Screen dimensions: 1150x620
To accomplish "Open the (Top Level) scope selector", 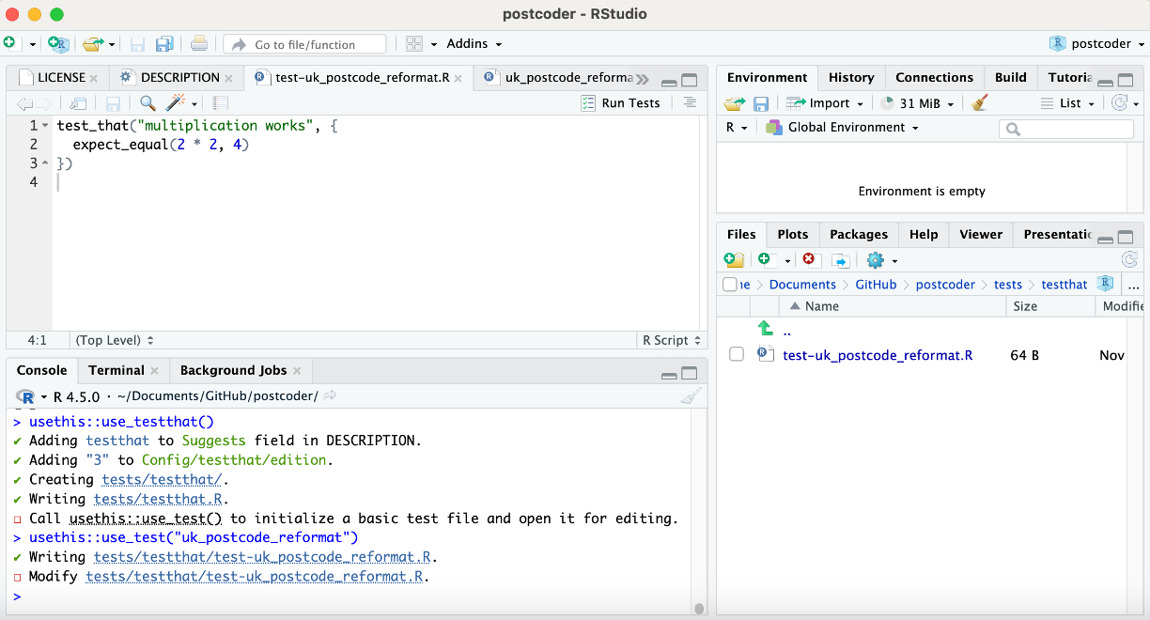I will tap(115, 340).
